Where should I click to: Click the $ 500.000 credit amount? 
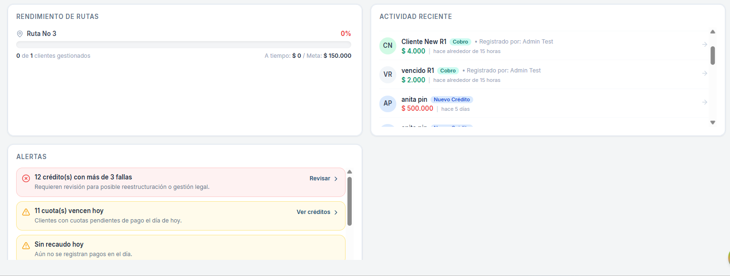[417, 108]
